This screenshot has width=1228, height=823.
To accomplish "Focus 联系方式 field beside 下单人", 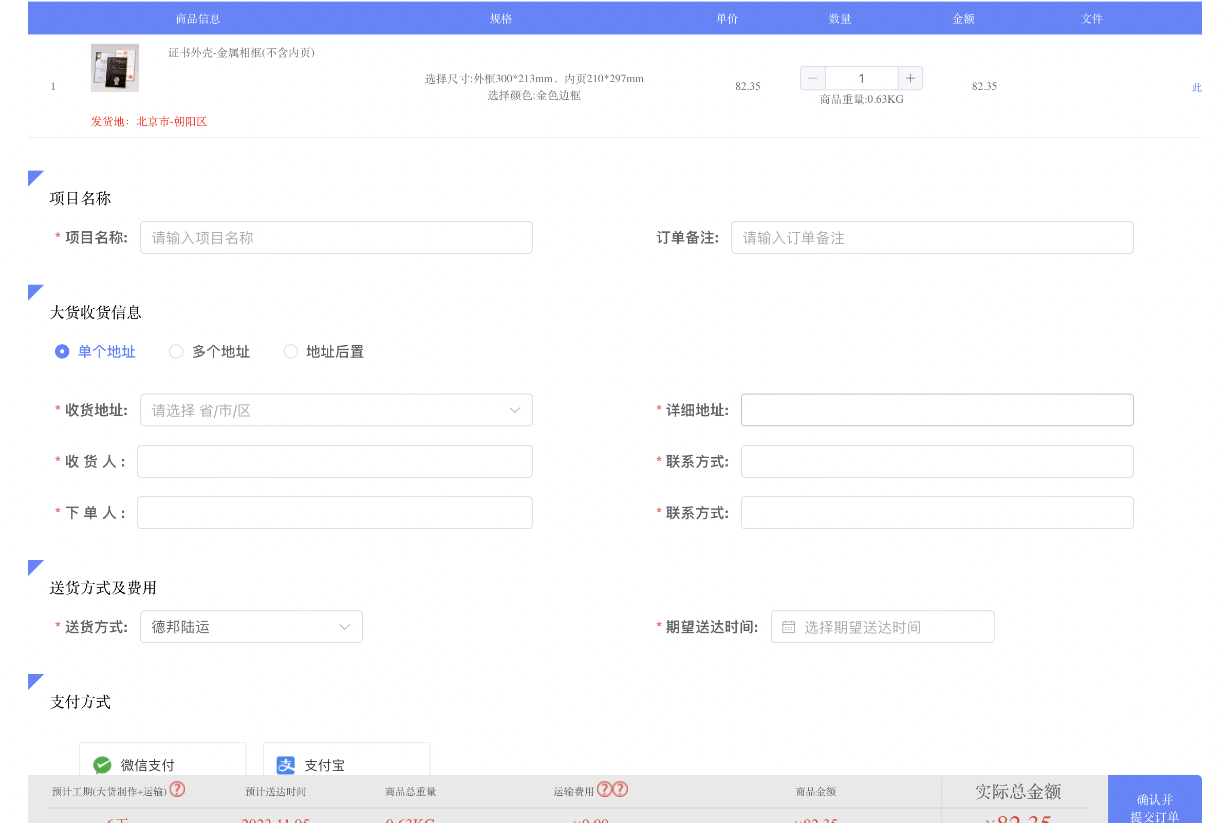I will tap(937, 513).
